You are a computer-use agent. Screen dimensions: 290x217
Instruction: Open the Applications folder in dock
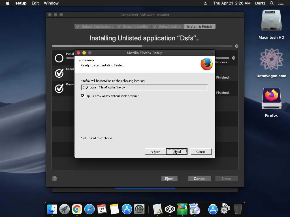pos(213,209)
